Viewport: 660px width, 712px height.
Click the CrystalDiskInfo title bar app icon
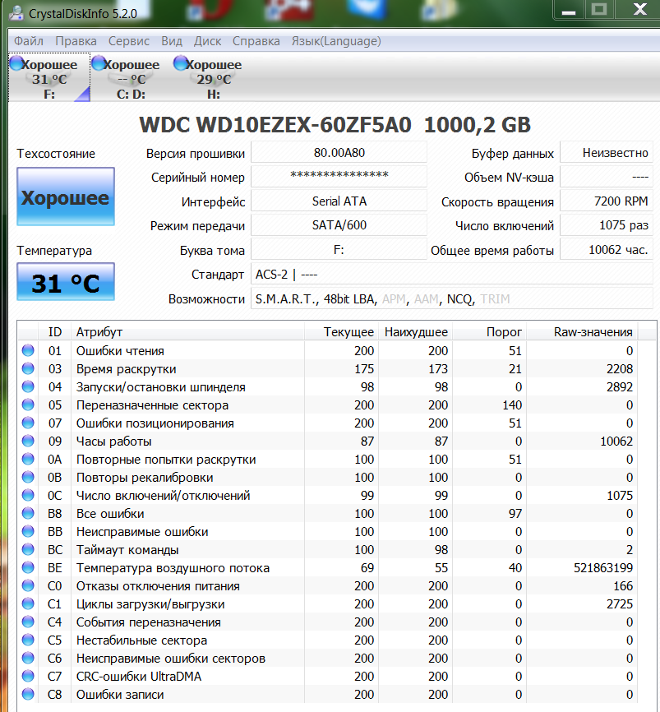click(16, 13)
